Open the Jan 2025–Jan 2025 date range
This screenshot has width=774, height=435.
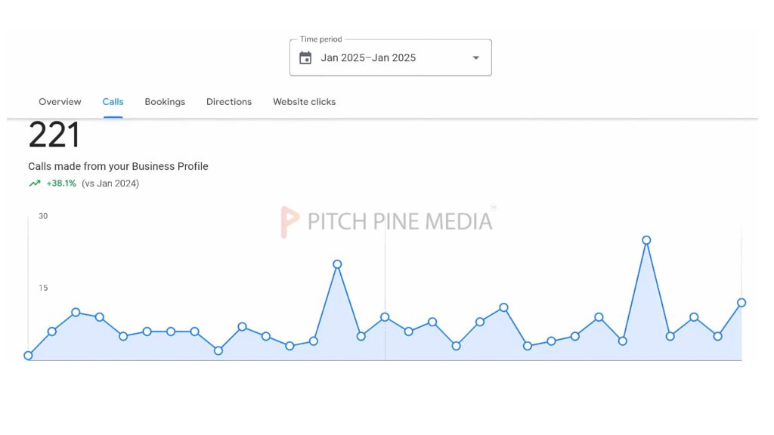click(x=368, y=58)
